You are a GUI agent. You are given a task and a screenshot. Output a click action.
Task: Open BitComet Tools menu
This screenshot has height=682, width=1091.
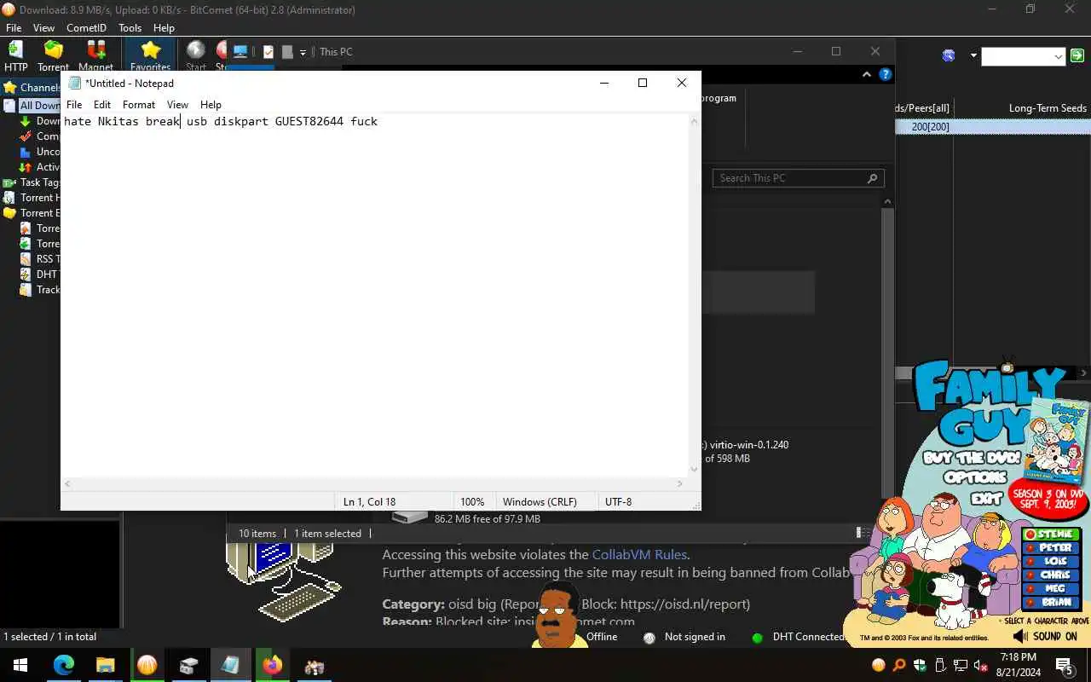(x=130, y=28)
